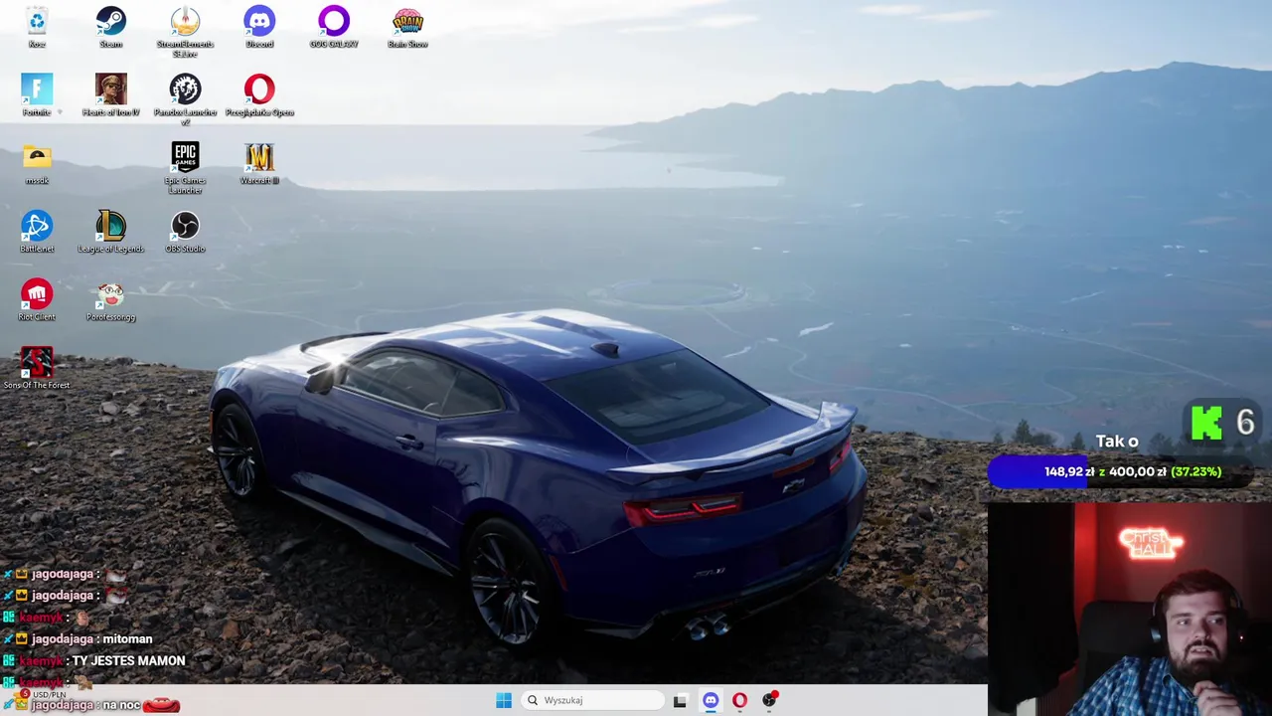Click the Wyszukaj taskbar search box

tap(594, 700)
